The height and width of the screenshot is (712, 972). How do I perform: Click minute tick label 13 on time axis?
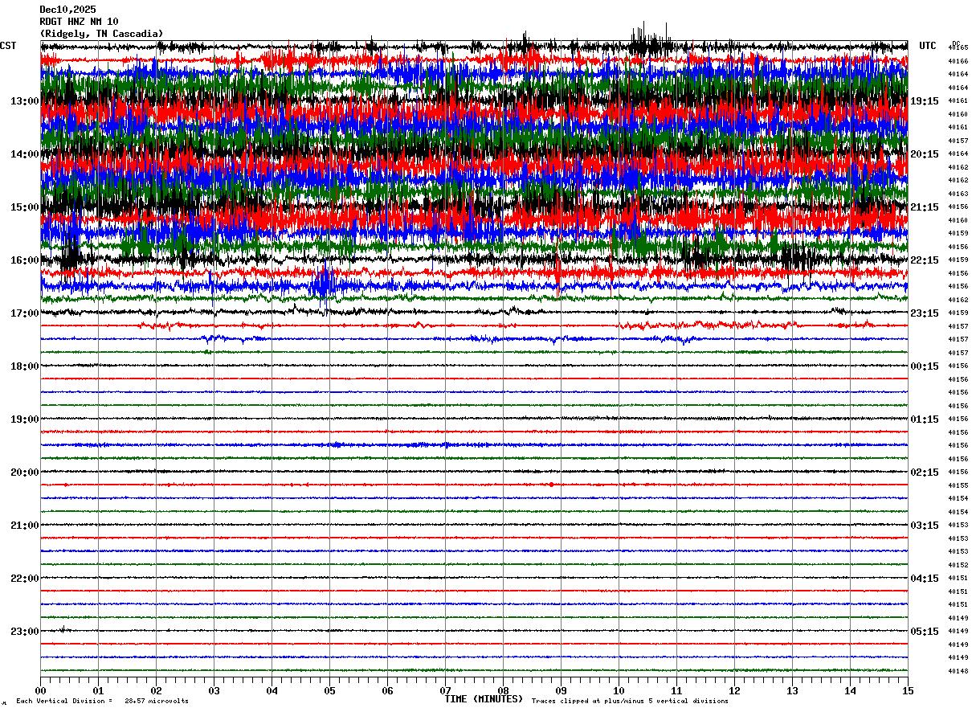tap(792, 690)
